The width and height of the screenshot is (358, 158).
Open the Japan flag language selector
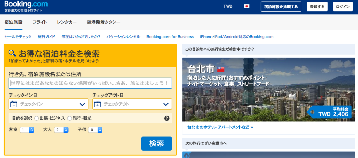(x=246, y=6)
